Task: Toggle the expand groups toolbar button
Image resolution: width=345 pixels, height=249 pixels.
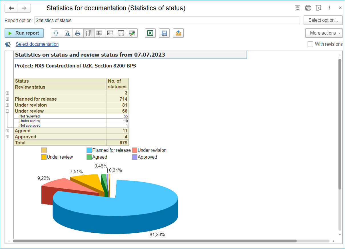Action: click(x=89, y=33)
